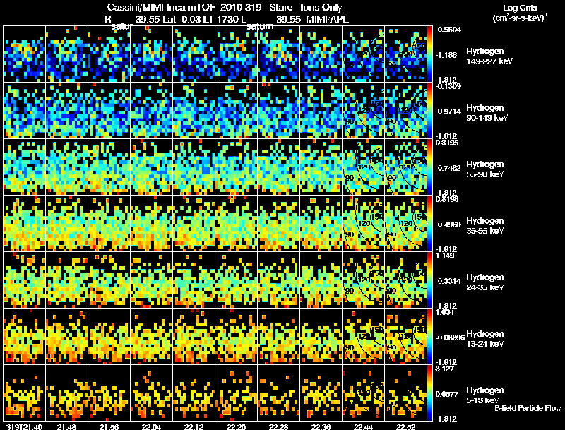The height and width of the screenshot is (430, 565).
Task: Click the colorbar value '0.4960'
Action: pos(449,225)
